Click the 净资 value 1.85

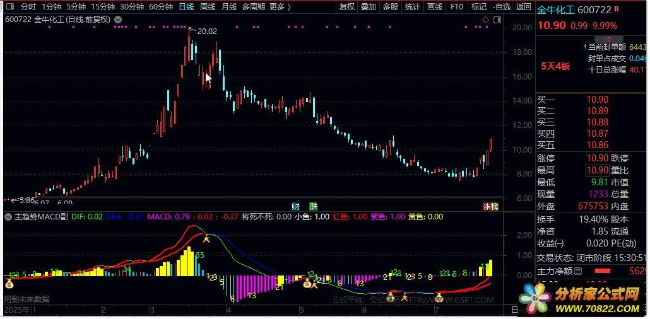[600, 231]
